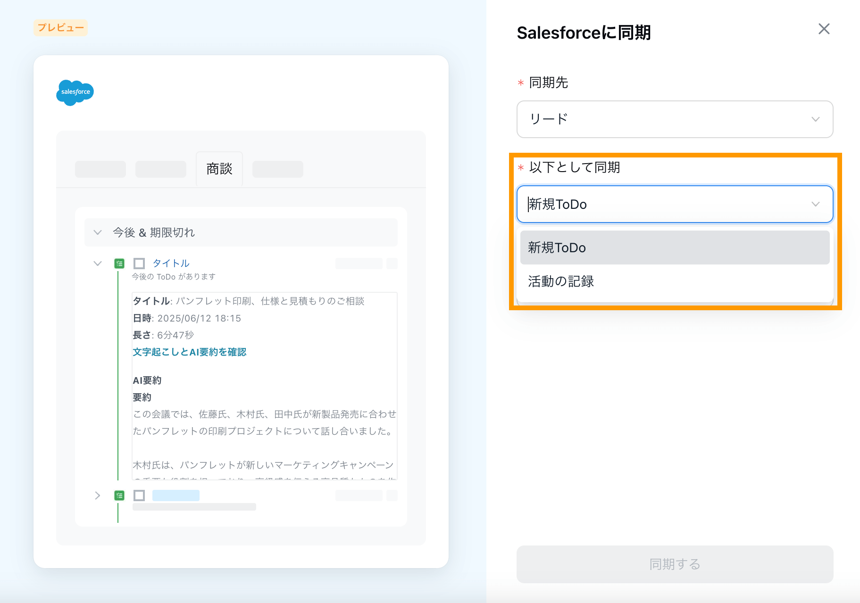
Task: Click the 同期する button
Action: click(x=675, y=564)
